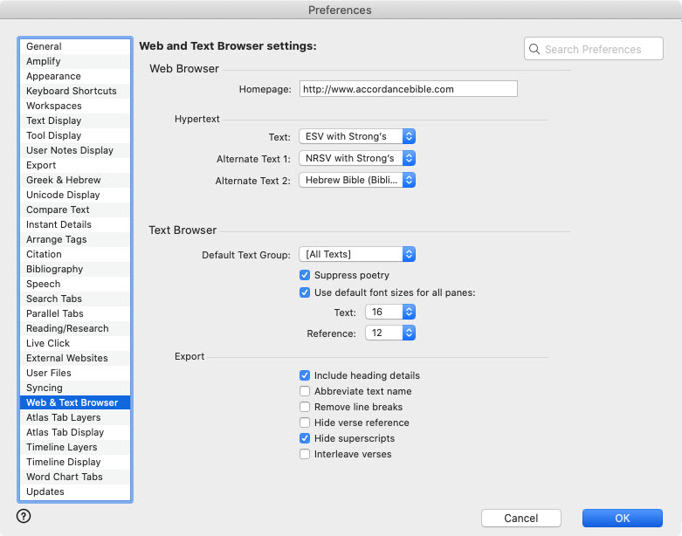Enable Abbreviate text name option
Viewport: 682px width, 536px height.
[305, 391]
